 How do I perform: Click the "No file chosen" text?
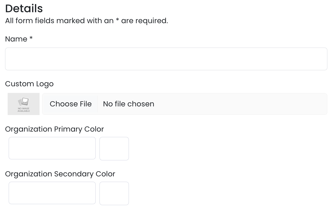coord(129,104)
